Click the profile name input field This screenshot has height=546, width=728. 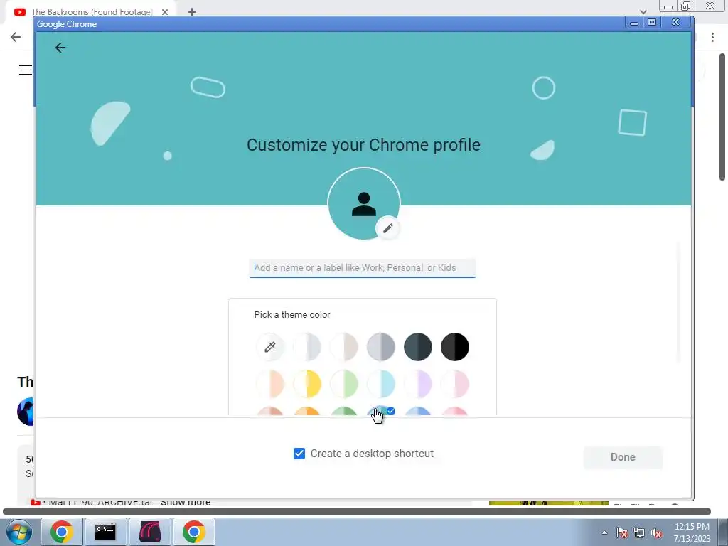tap(362, 268)
